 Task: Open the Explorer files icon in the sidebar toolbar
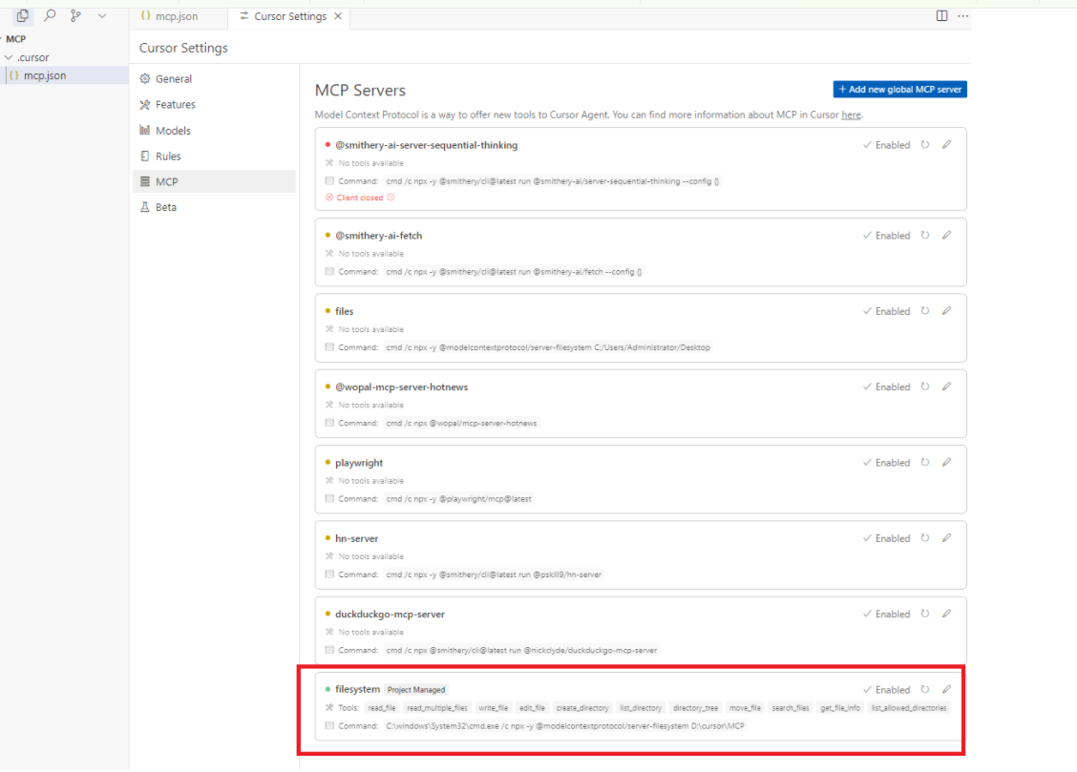tap(23, 15)
